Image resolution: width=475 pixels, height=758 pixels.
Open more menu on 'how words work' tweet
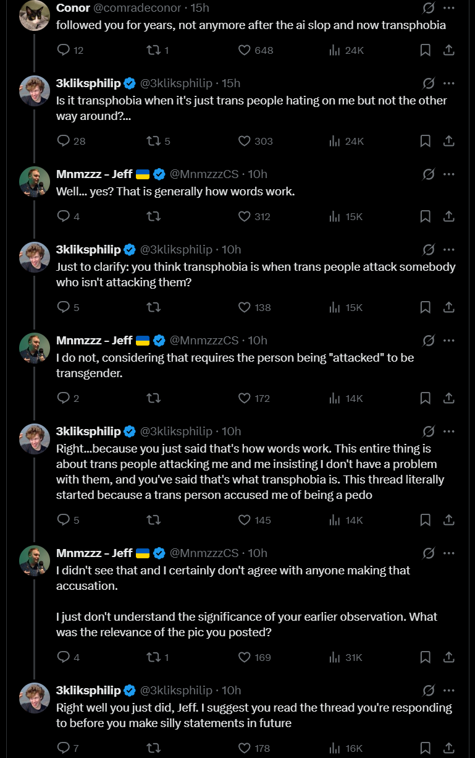click(449, 174)
